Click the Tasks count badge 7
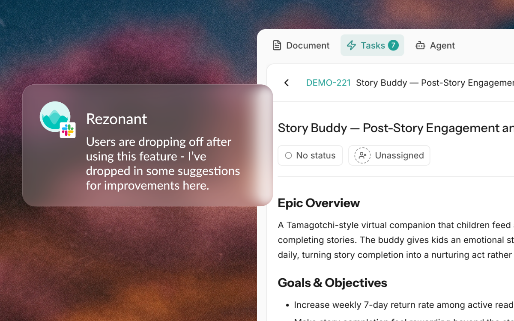The width and height of the screenshot is (514, 321). click(393, 45)
